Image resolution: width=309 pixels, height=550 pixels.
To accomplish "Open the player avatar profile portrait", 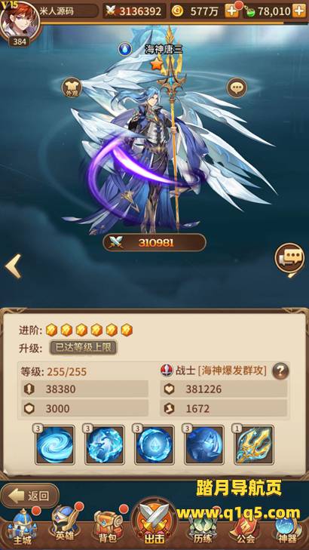I will 20,20.
